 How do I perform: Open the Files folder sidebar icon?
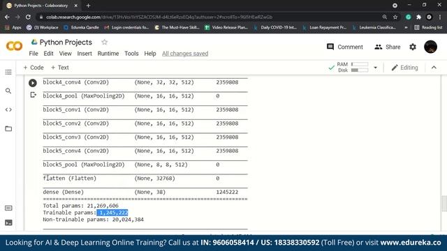click(8, 128)
